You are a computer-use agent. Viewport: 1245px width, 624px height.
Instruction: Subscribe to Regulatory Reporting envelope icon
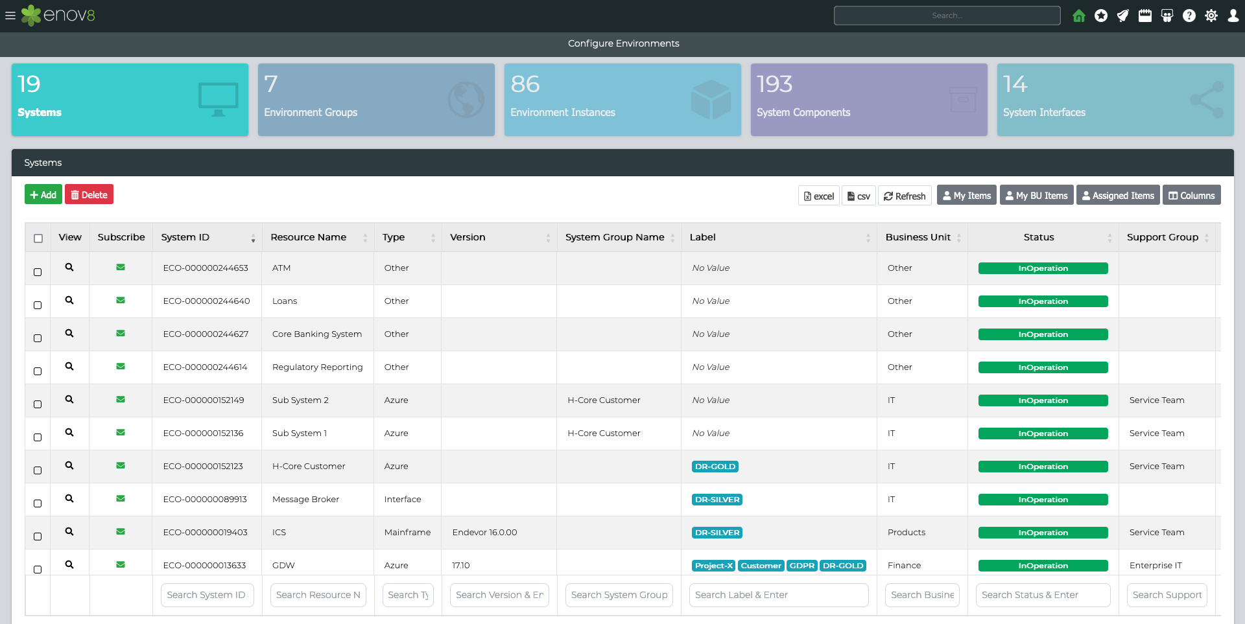click(121, 366)
